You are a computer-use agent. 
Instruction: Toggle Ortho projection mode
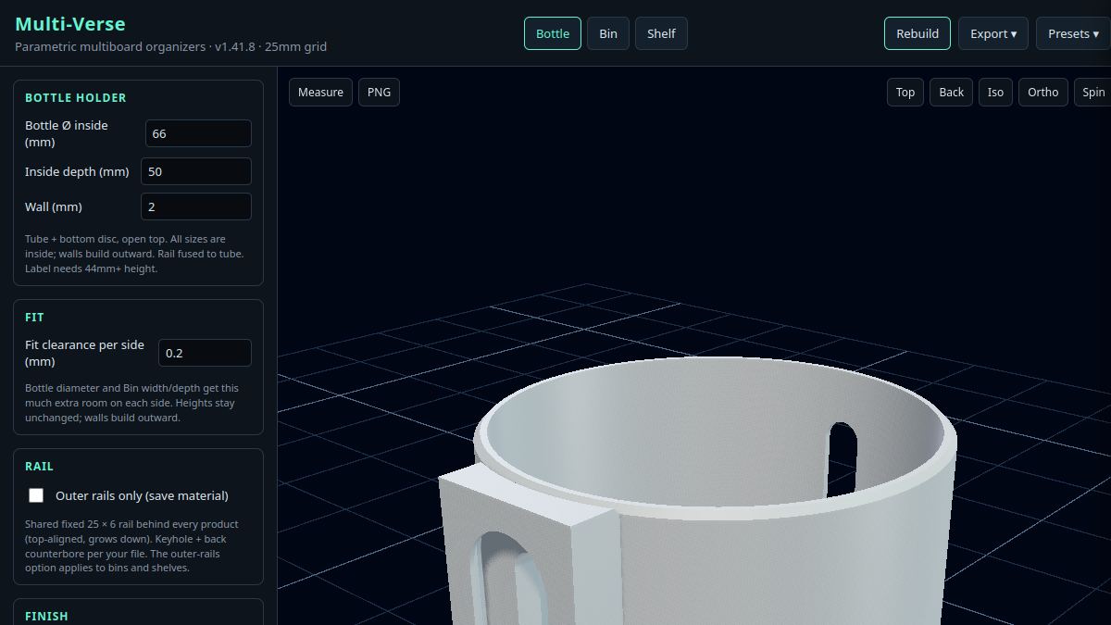pyautogui.click(x=1043, y=93)
